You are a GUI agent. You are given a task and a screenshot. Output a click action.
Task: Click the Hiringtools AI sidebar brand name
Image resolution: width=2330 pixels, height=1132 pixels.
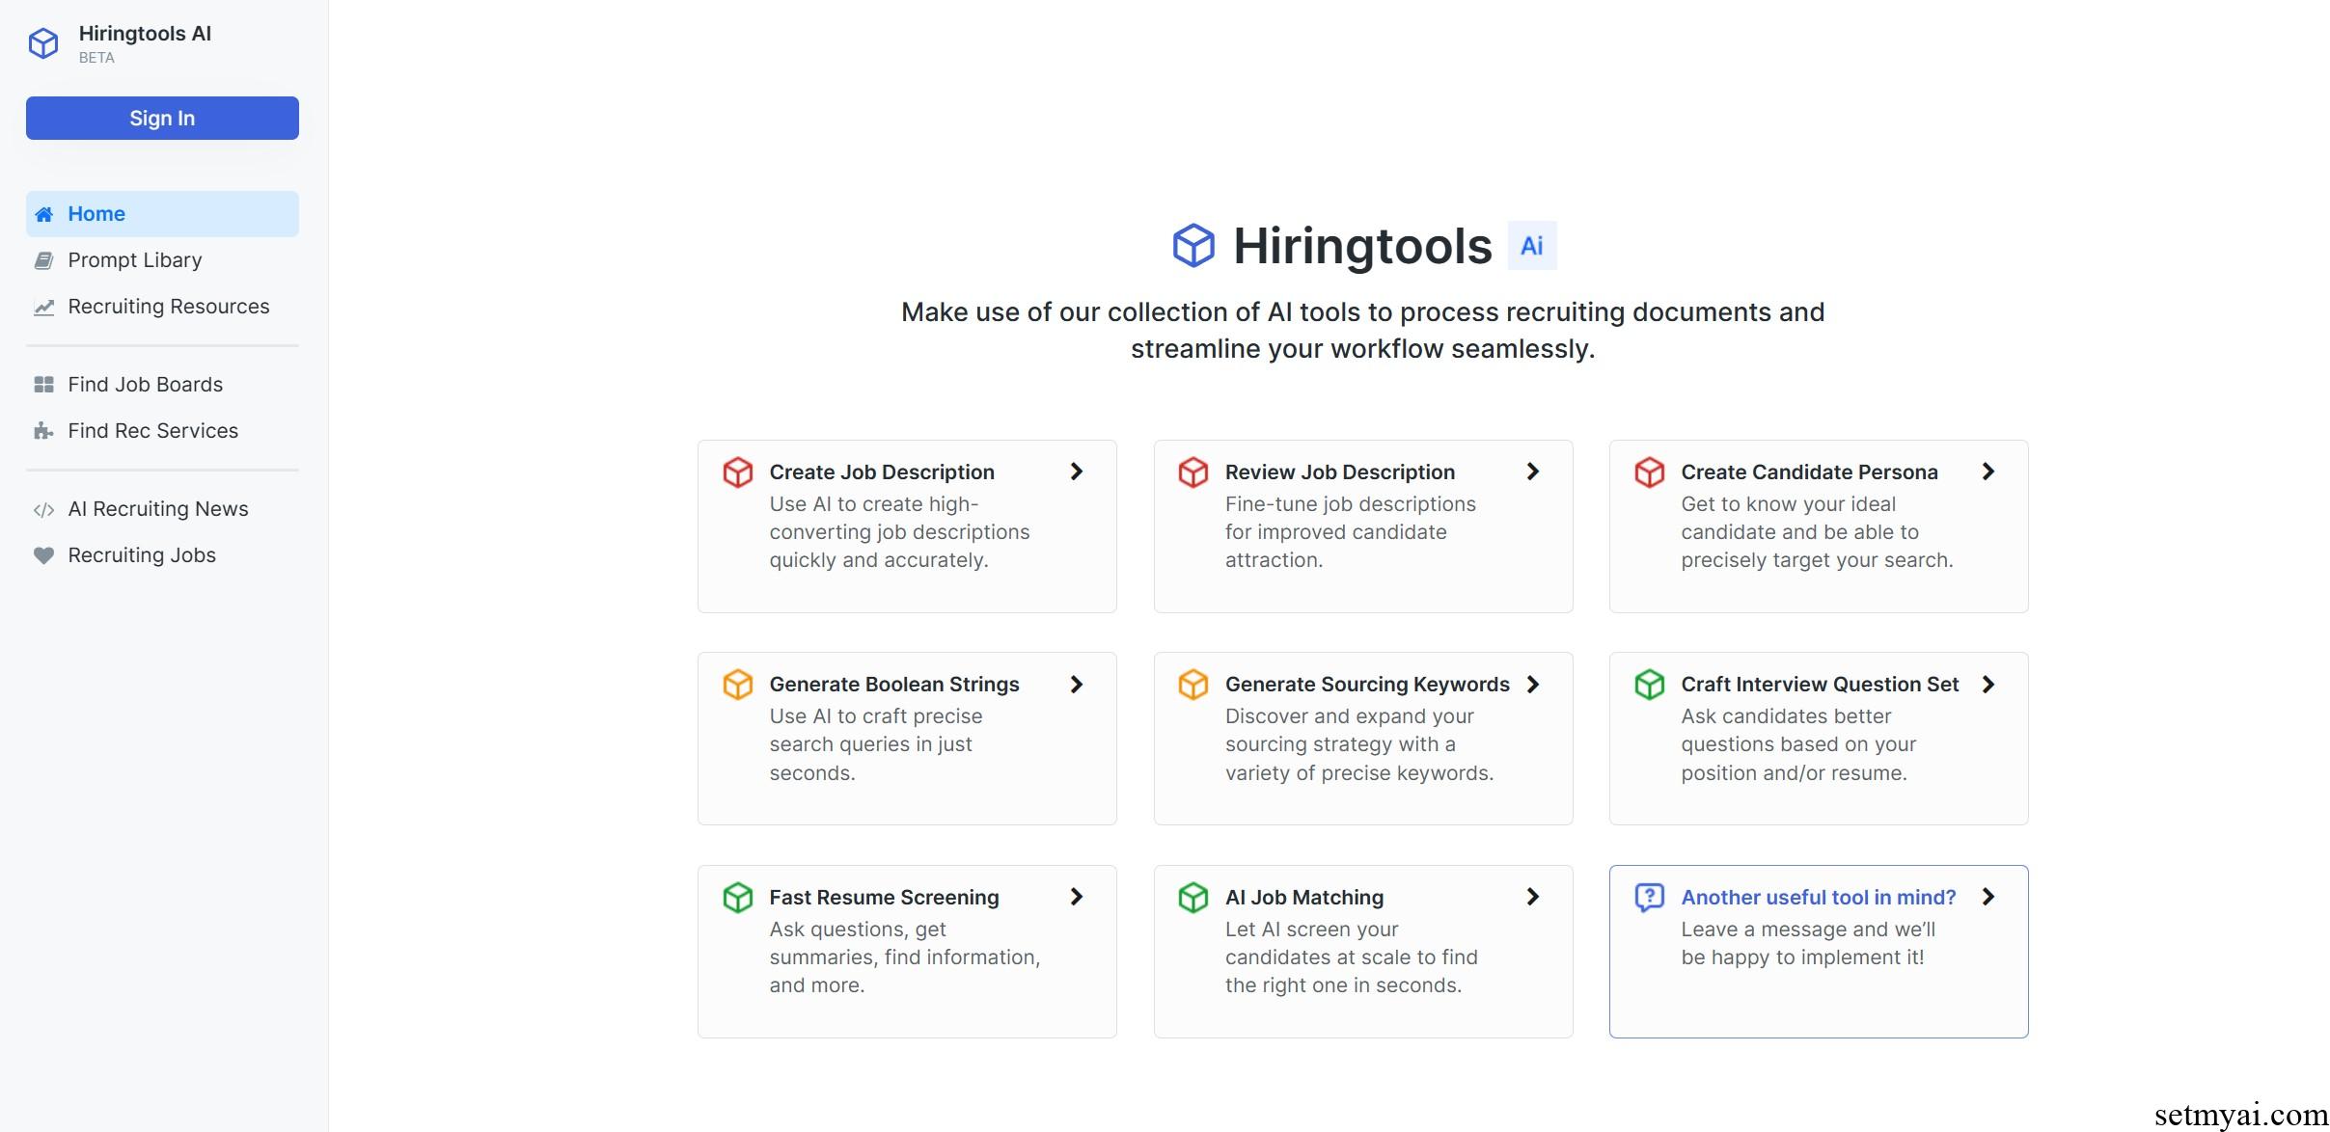click(145, 34)
